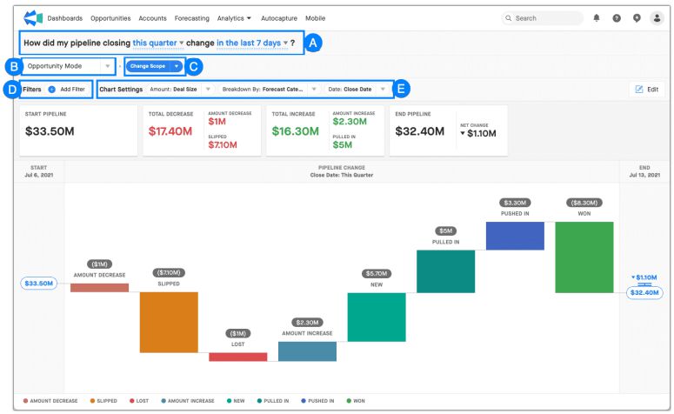Viewport: 674px width, 414px height.
Task: Open the notifications bell icon
Action: coord(597,18)
